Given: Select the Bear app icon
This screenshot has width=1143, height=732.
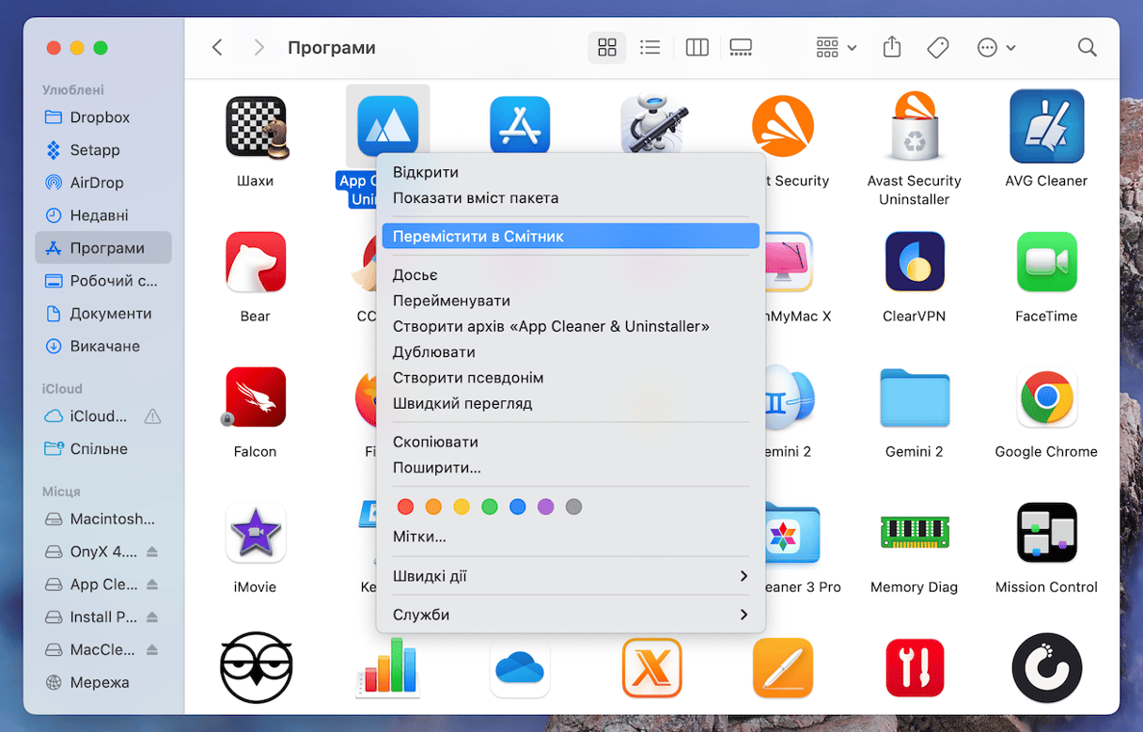Looking at the screenshot, I should click(x=256, y=262).
